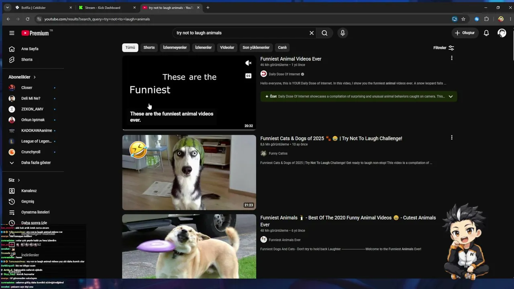Open options for Funniest Cats & Dogs video
The image size is (514, 289).
pos(452,138)
